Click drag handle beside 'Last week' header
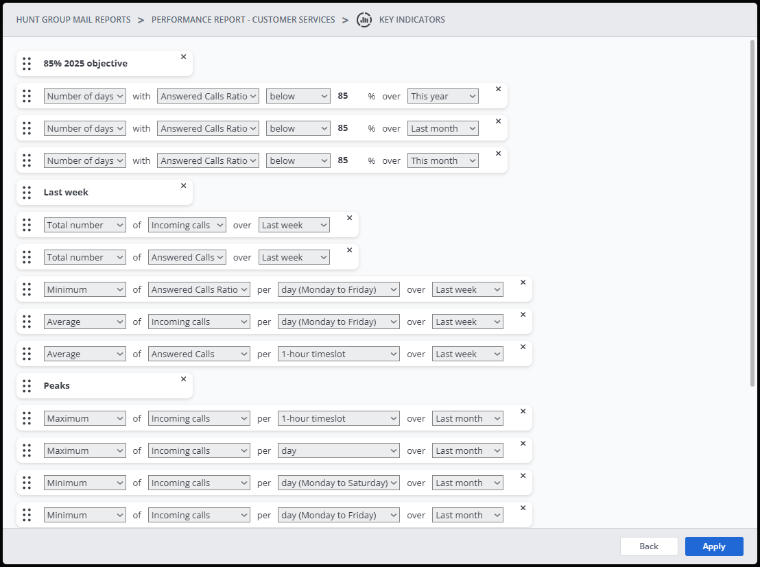The width and height of the screenshot is (760, 567). pyautogui.click(x=27, y=193)
